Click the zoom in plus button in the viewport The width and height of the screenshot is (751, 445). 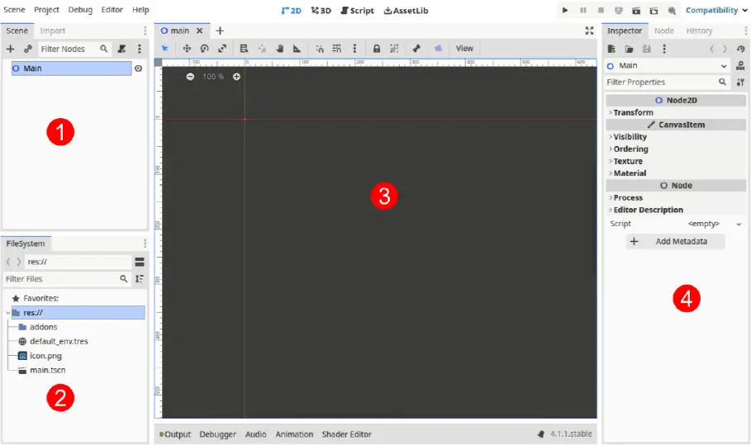[x=236, y=77]
